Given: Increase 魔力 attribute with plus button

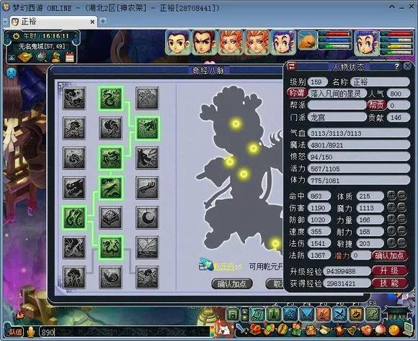Looking at the screenshot, I should (391, 208).
